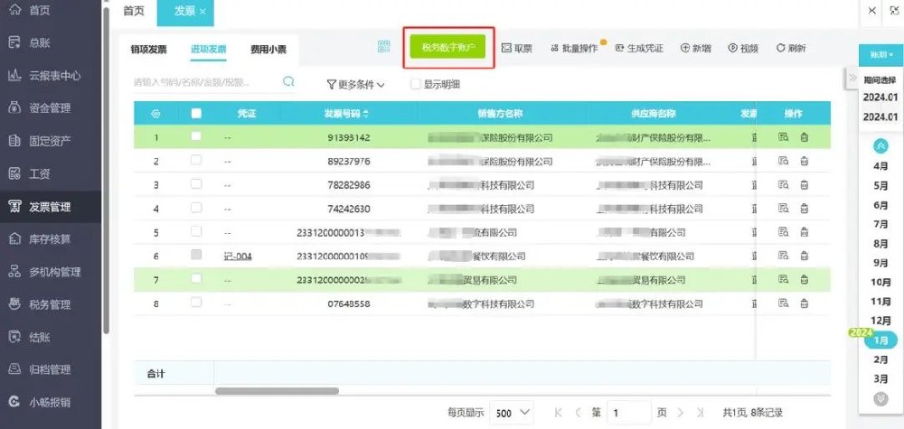The image size is (904, 429).
Task: Click the green 税务数字账户 button
Action: [448, 48]
